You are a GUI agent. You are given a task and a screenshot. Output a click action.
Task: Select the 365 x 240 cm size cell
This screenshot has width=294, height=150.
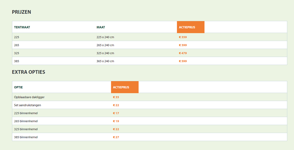pyautogui.click(x=105, y=61)
